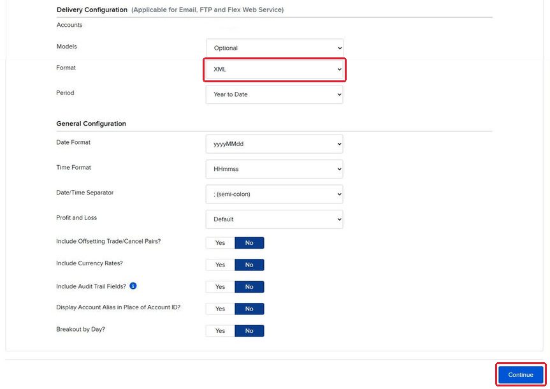Screen dimensions: 550x389
Task: Open the Models dropdown showing Optional
Action: pos(274,48)
